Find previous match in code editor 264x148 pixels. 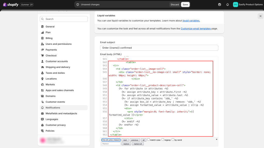[135, 140]
